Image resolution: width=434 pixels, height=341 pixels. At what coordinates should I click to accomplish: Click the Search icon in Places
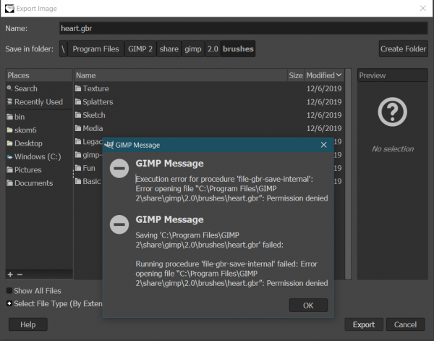[9, 88]
